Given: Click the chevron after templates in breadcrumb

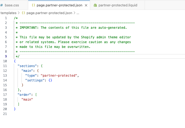Looking at the screenshot, I should pyautogui.click(x=18, y=13).
